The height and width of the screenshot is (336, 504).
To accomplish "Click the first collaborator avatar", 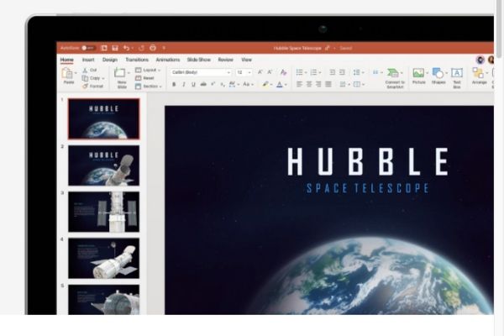I will [x=480, y=60].
